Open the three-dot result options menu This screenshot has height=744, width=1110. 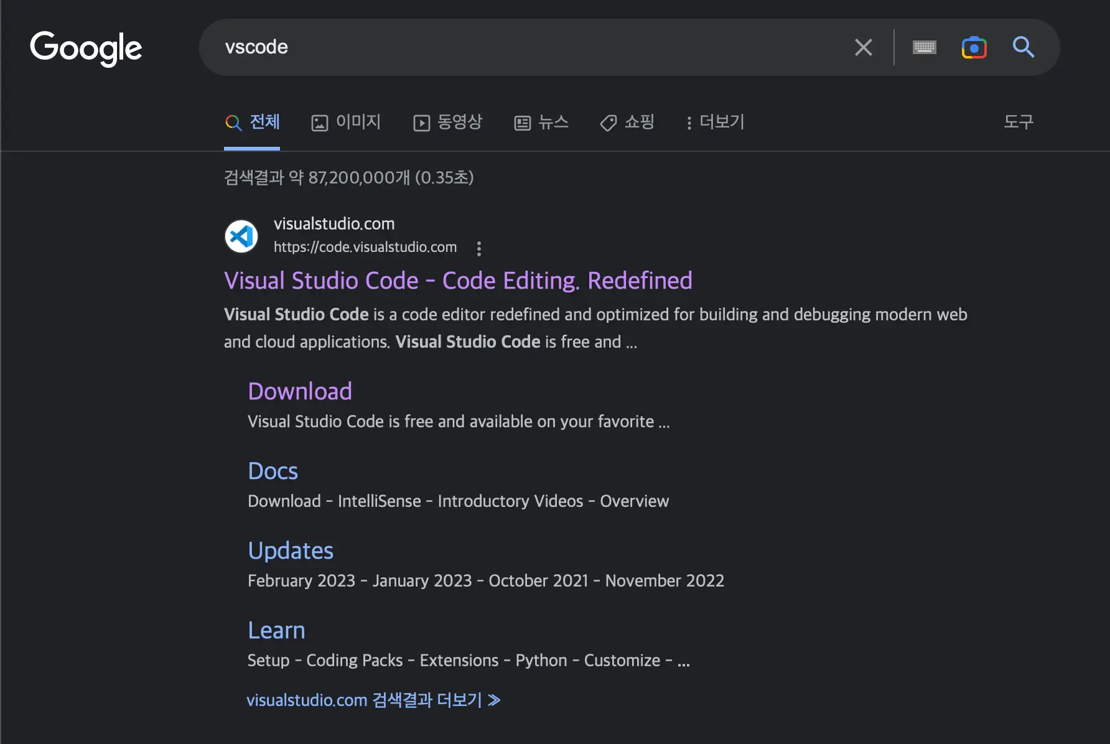point(478,248)
